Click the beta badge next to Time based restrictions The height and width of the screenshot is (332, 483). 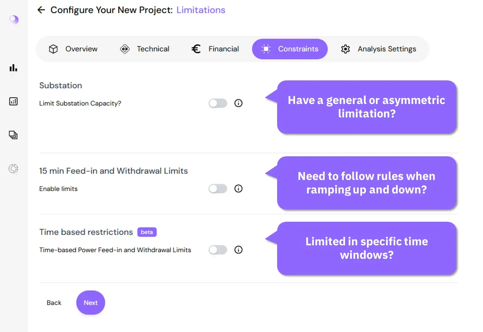pos(147,232)
